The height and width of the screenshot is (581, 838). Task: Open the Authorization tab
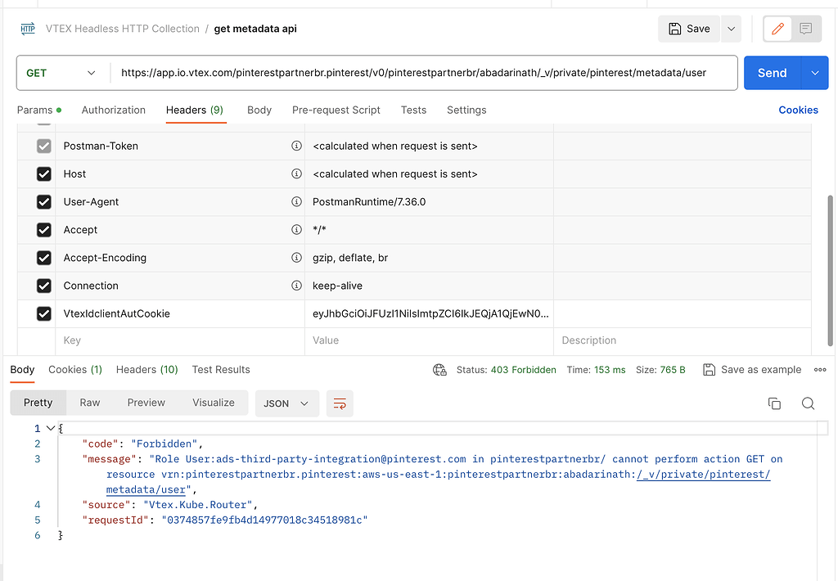point(113,110)
